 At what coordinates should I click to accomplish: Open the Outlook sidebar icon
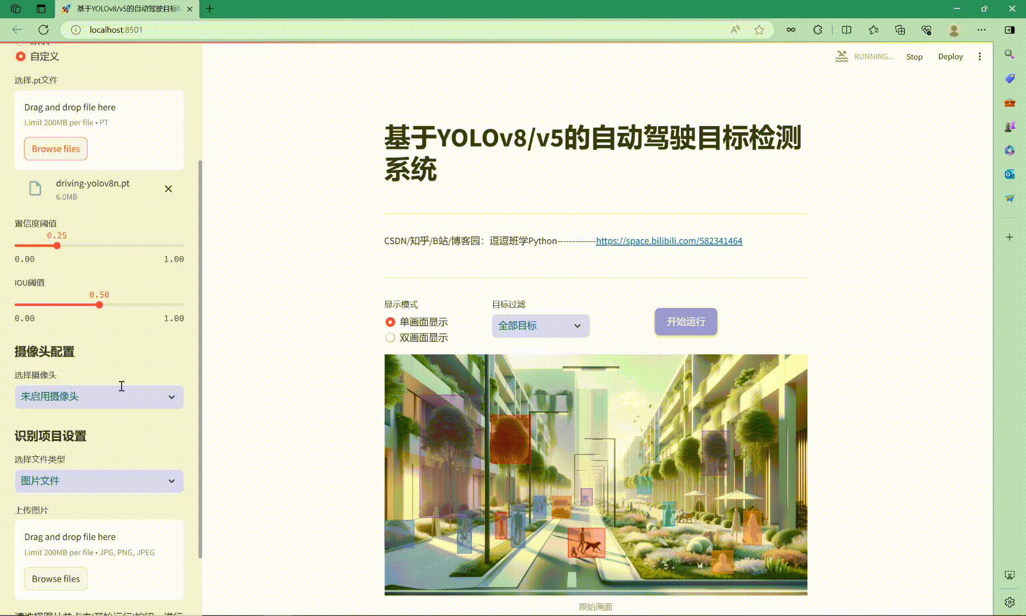pos(1009,174)
